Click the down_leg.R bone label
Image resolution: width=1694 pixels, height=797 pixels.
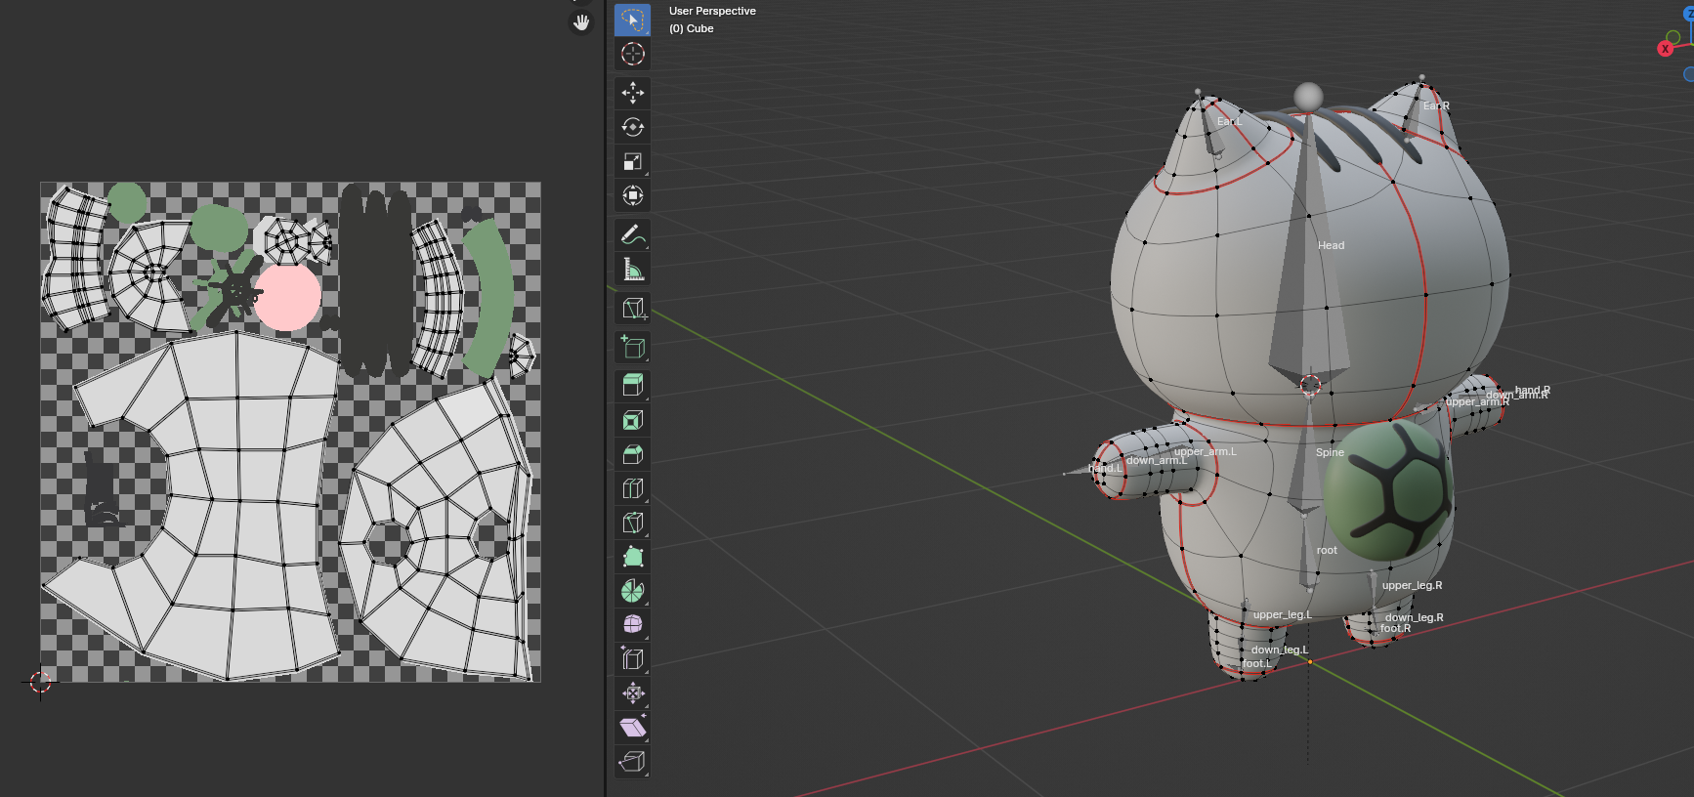(x=1414, y=617)
